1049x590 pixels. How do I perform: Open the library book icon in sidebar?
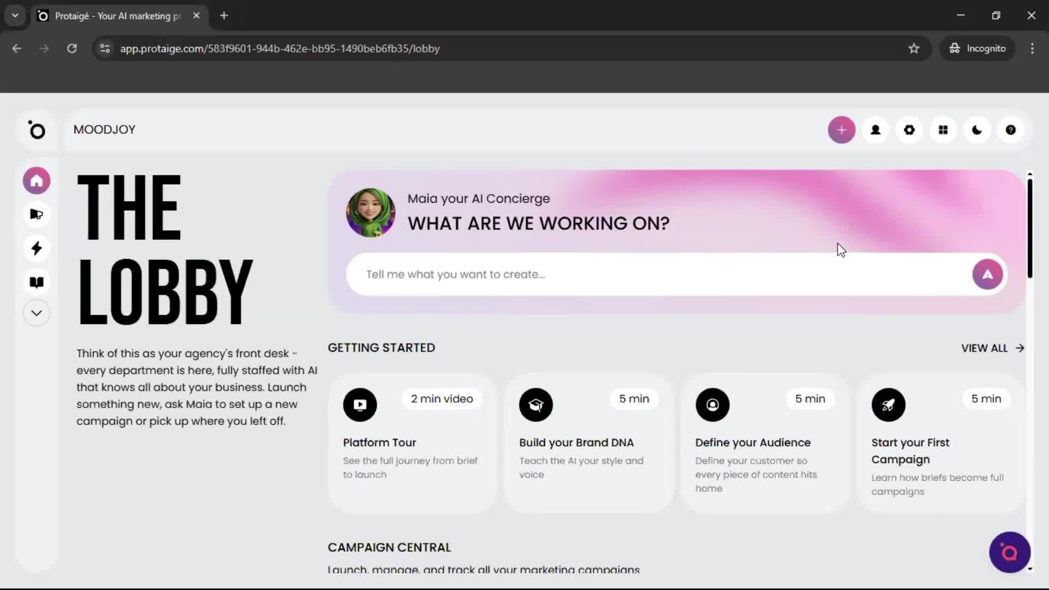point(36,282)
